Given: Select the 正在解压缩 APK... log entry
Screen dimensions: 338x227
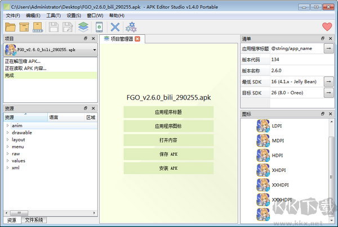Looking at the screenshot, I should tap(50, 61).
